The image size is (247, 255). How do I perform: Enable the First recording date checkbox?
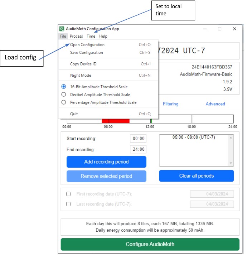tap(68, 194)
